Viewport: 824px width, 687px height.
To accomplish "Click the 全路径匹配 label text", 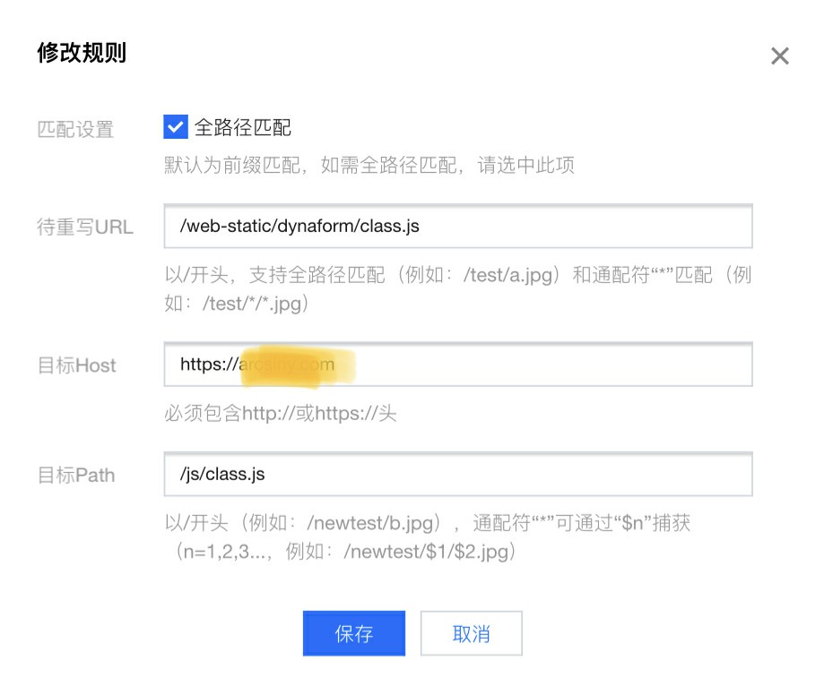I will click(x=243, y=128).
